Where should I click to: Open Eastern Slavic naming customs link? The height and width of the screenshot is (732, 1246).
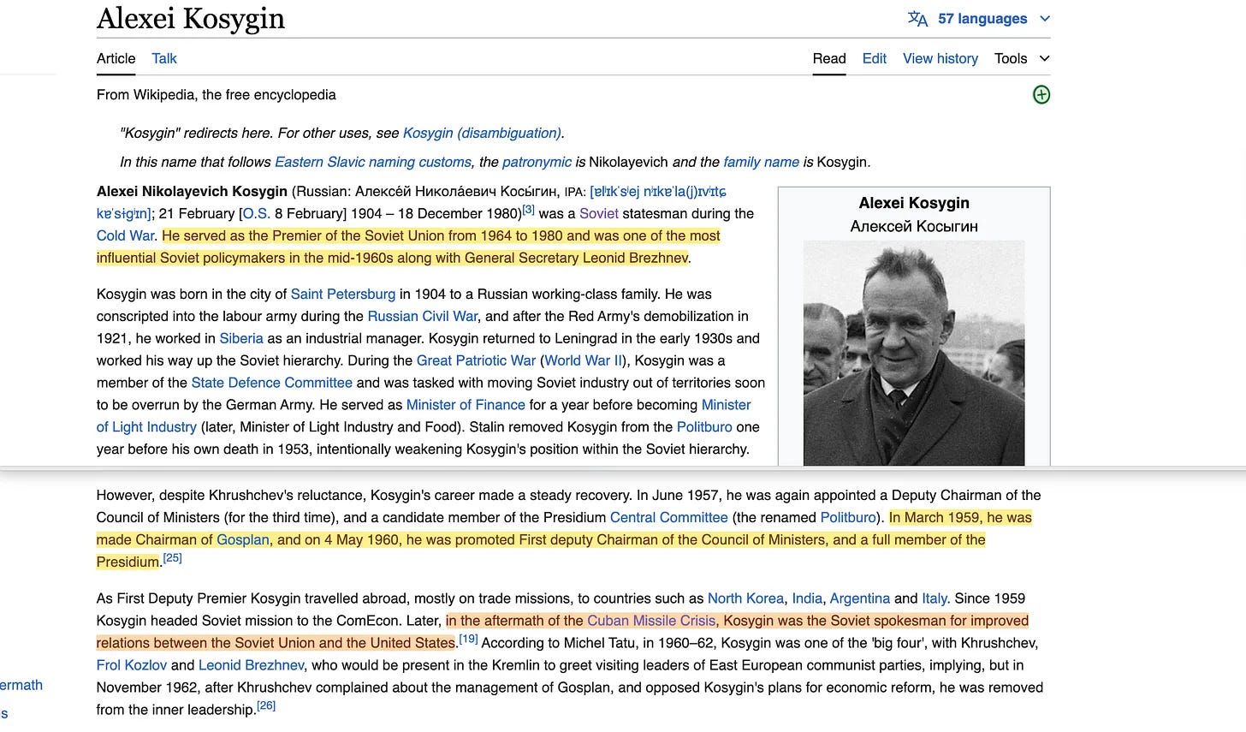[x=373, y=162]
